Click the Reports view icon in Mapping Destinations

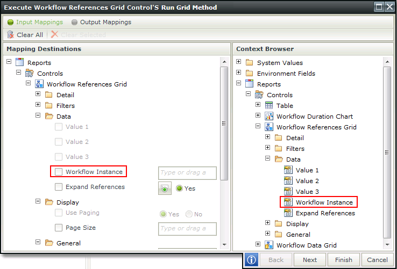[x=19, y=62]
